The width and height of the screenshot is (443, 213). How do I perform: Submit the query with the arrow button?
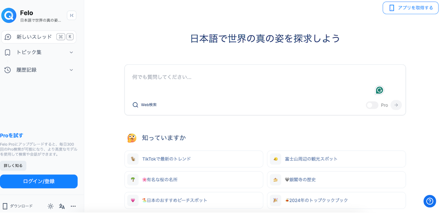tap(396, 105)
